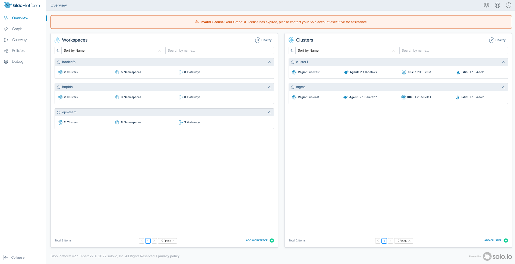Click the green plus icon beside Add Cluster
515x264 pixels.
tap(506, 240)
